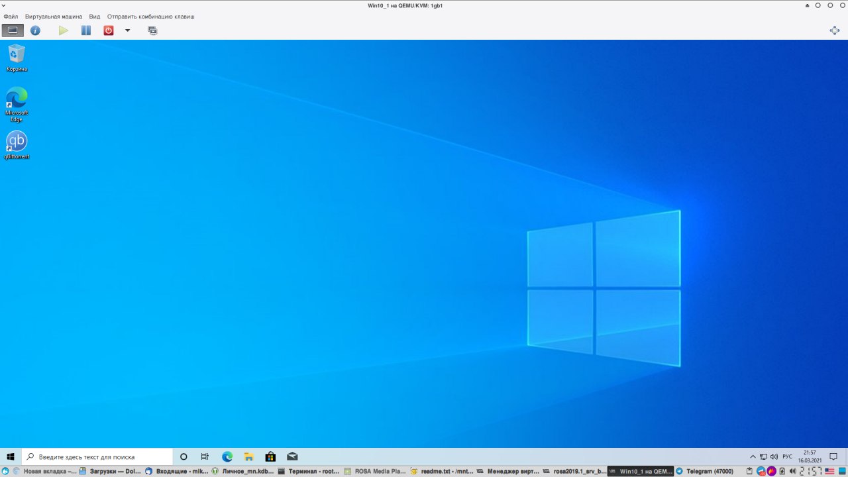This screenshot has height=477, width=848.
Task: Open the Файл menu
Action: [11, 16]
